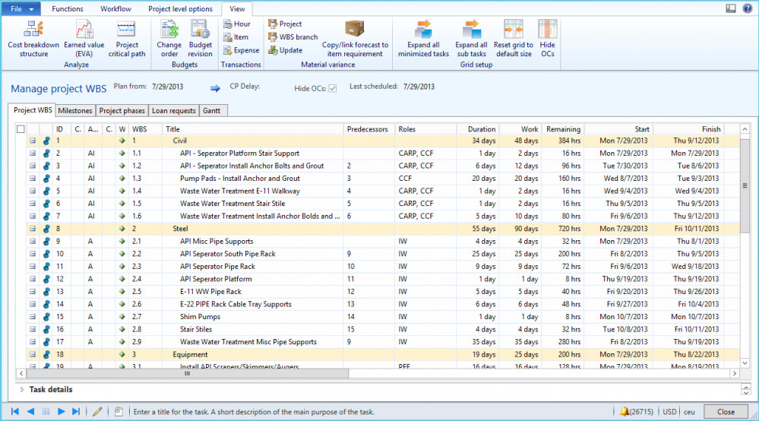Open the File menu dropdown
Screen dimensions: 759x421
coord(21,8)
